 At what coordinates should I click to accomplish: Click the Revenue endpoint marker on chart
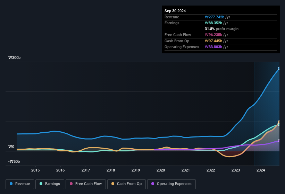tap(279, 68)
